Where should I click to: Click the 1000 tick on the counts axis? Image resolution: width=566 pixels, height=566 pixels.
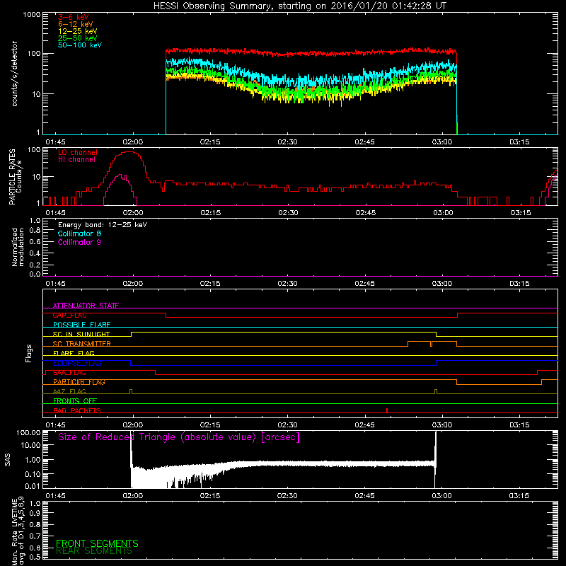pyautogui.click(x=31, y=15)
